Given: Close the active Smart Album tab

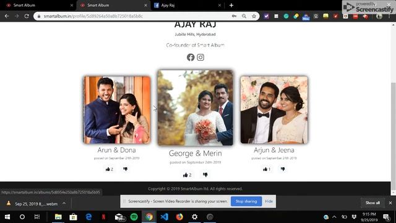Looking at the screenshot, I should tap(145, 6).
